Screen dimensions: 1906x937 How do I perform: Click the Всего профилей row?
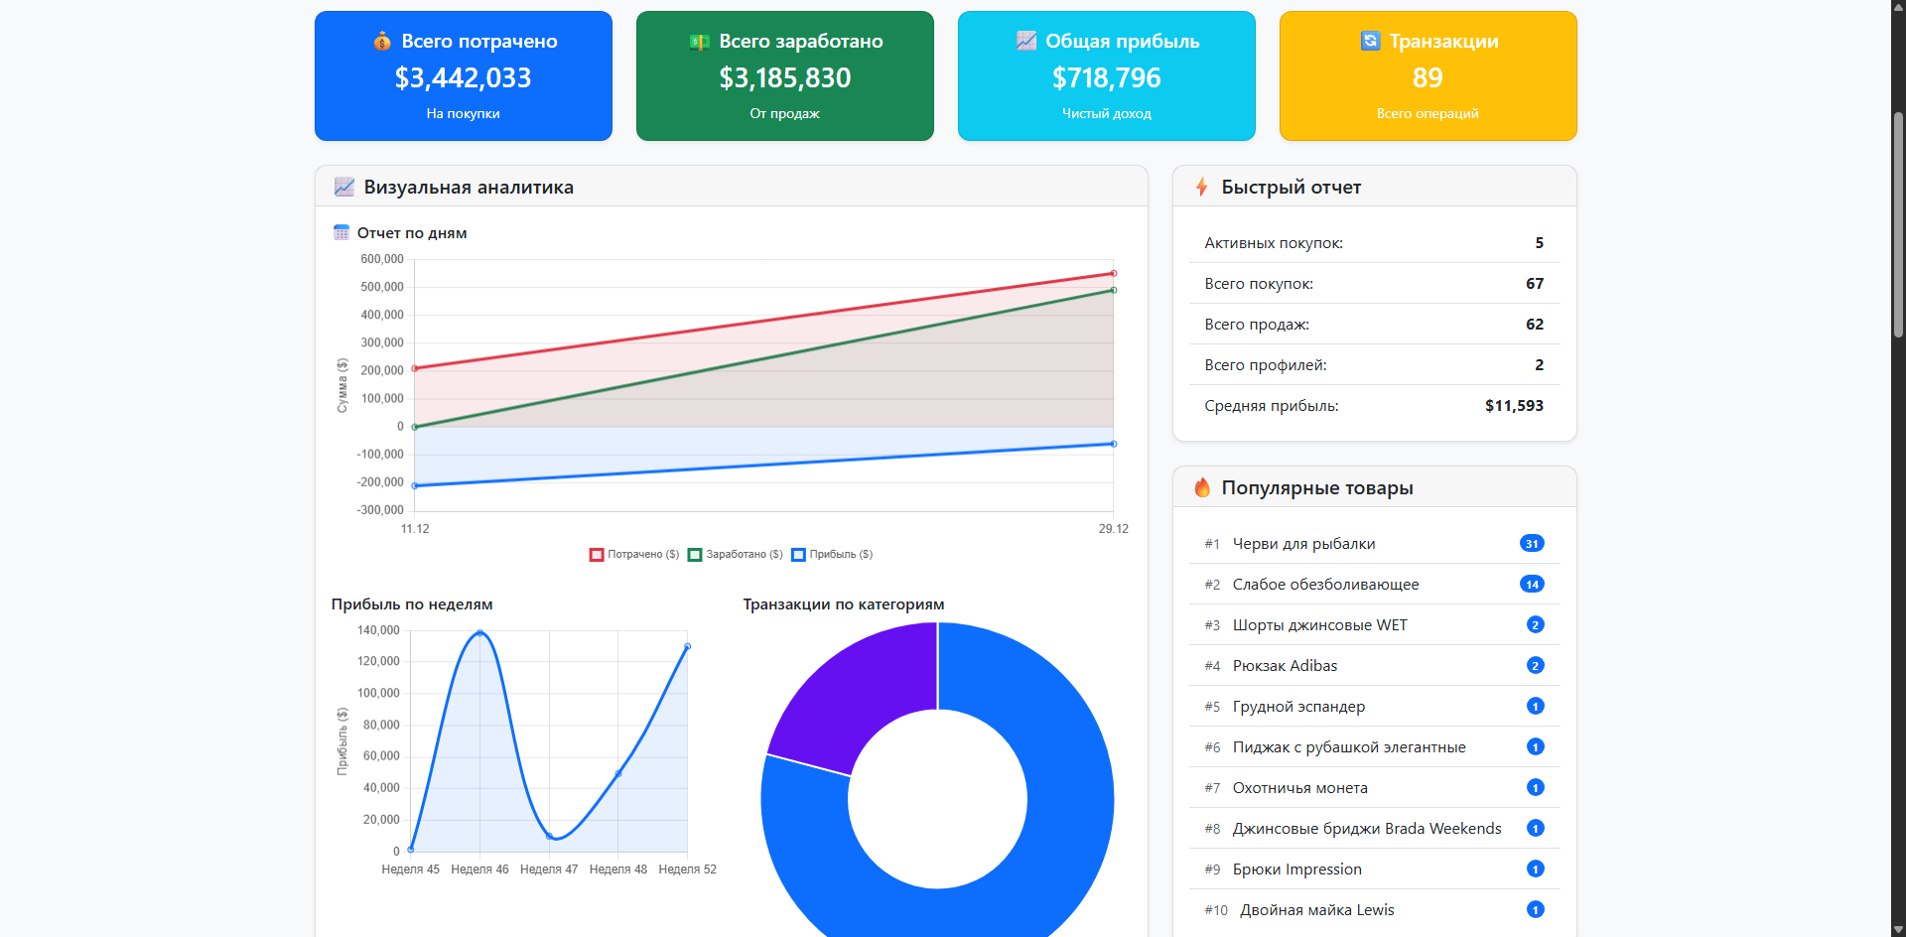click(1375, 365)
